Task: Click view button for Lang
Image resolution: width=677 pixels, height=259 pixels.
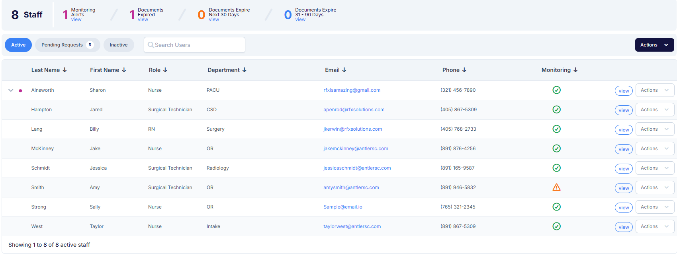Action: (x=624, y=130)
